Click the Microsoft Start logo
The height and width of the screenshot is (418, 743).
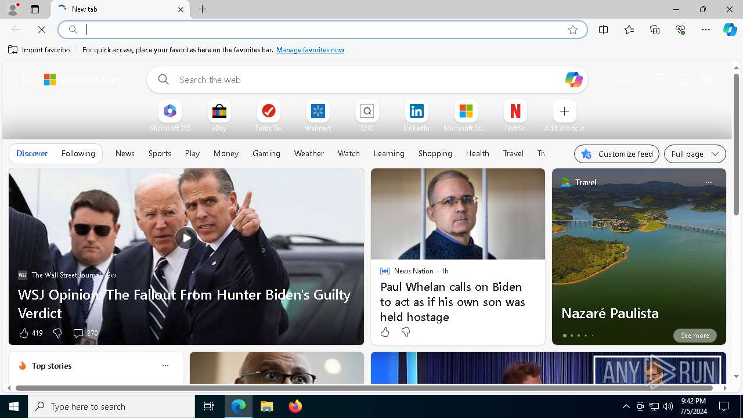82,80
